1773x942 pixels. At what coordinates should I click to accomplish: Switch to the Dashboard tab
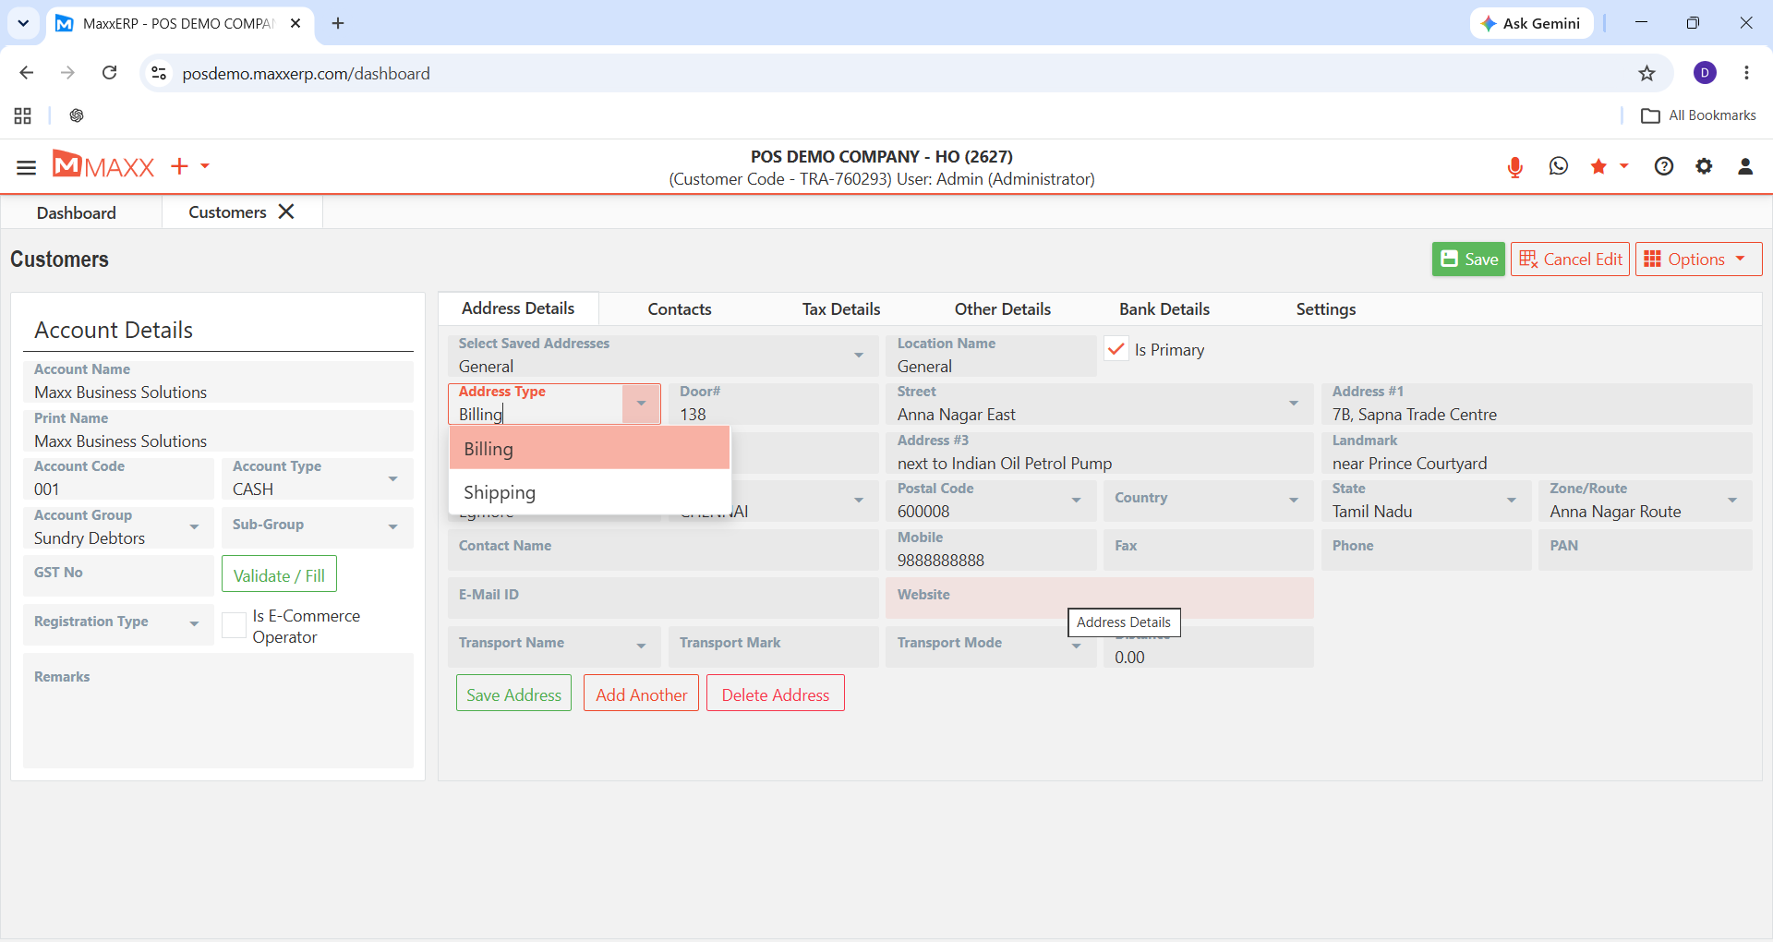[x=77, y=212]
